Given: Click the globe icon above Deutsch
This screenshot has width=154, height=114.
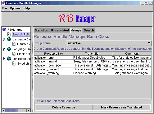Looking at the screenshot, I should coord(9,39).
